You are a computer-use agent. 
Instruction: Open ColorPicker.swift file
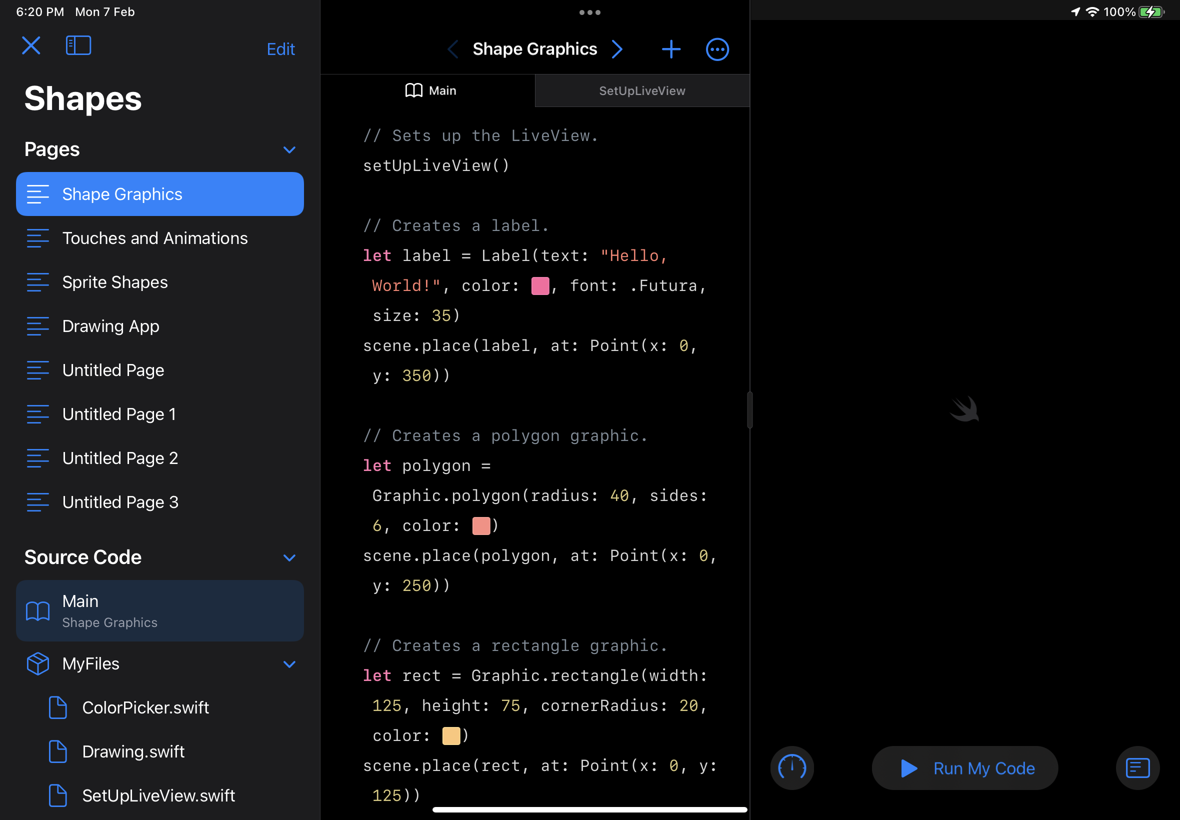coord(160,708)
